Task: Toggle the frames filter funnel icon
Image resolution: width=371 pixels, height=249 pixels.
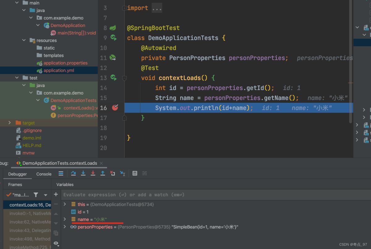Action: 36,195
